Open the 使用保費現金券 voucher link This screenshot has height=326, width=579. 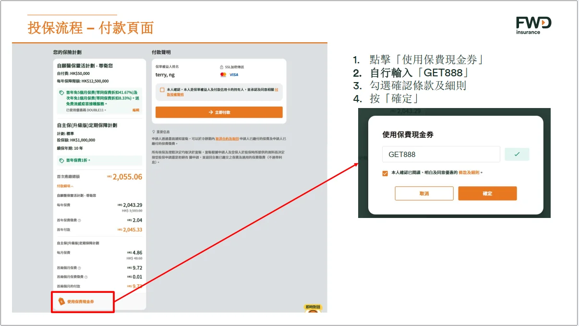pyautogui.click(x=81, y=302)
